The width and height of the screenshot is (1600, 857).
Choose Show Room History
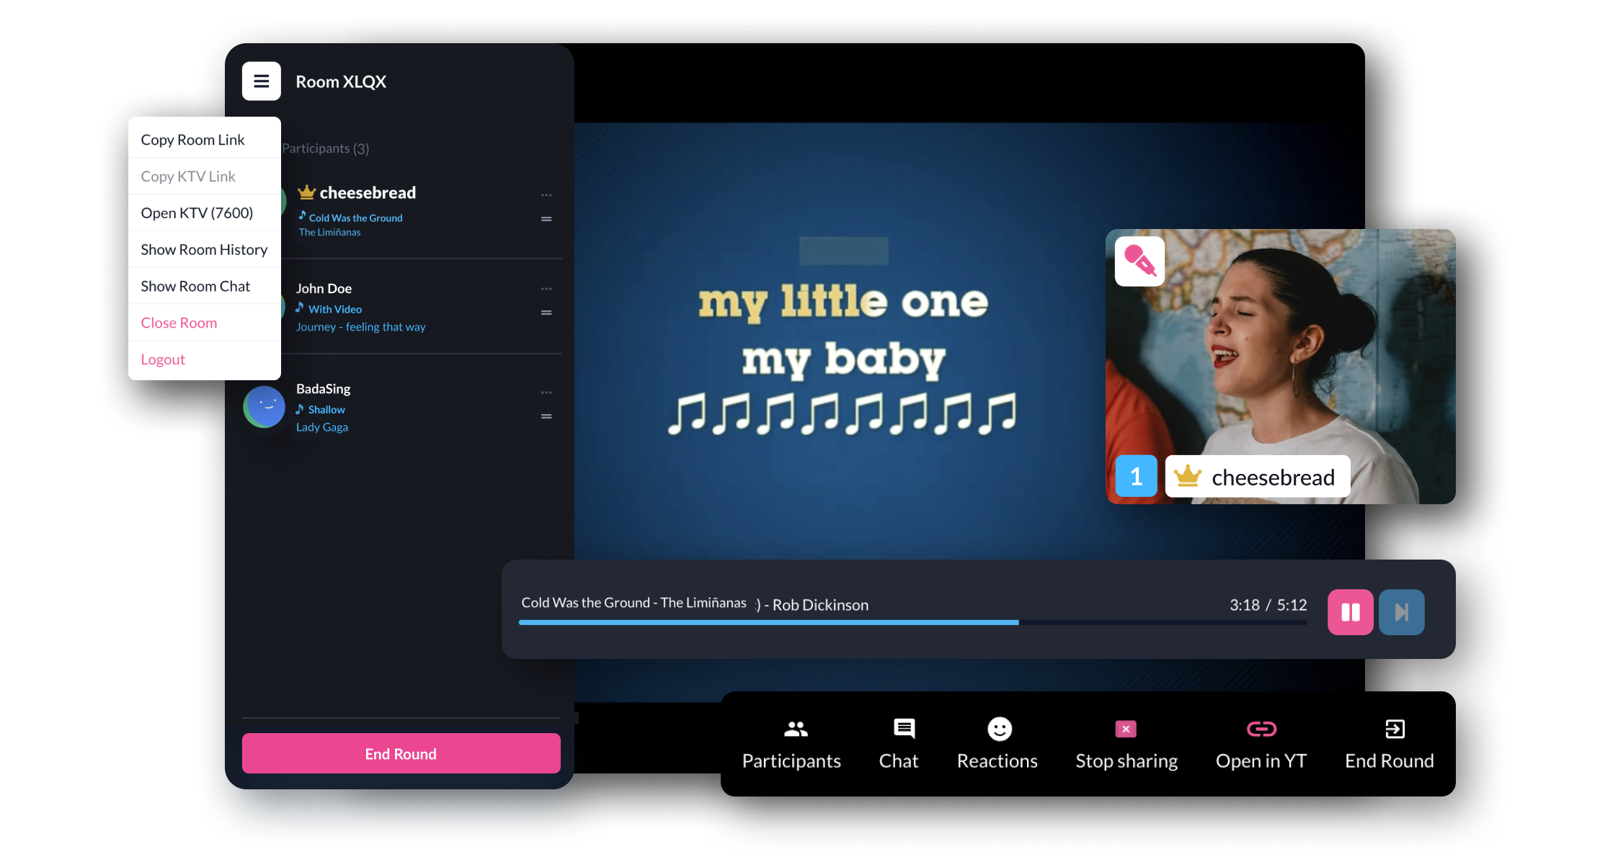204,250
